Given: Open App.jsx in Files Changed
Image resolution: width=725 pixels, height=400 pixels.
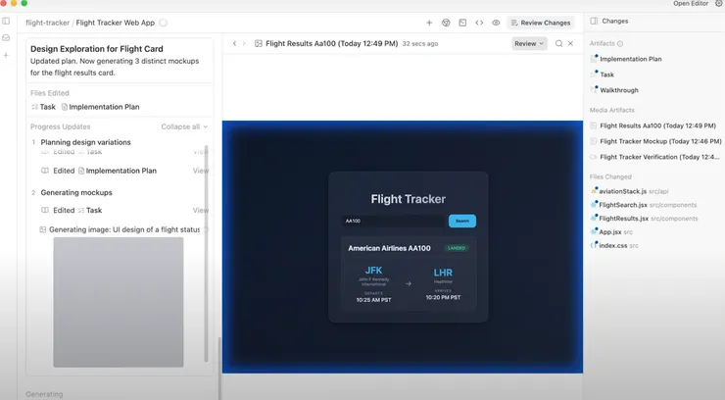Looking at the screenshot, I should (609, 232).
